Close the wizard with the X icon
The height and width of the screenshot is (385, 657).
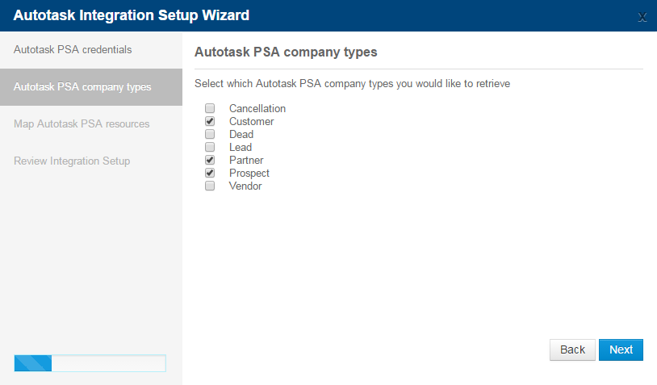[x=642, y=17]
